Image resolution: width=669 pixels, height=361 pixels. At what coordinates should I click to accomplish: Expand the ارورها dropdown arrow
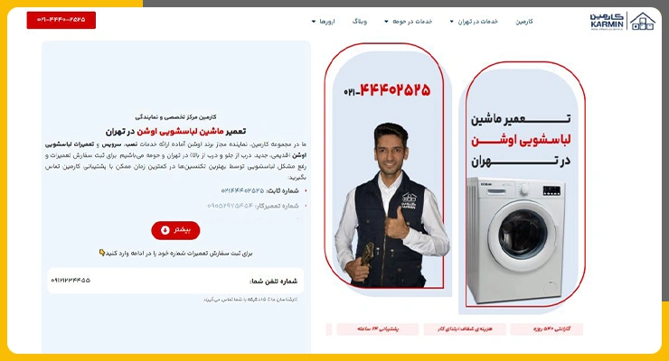[314, 22]
